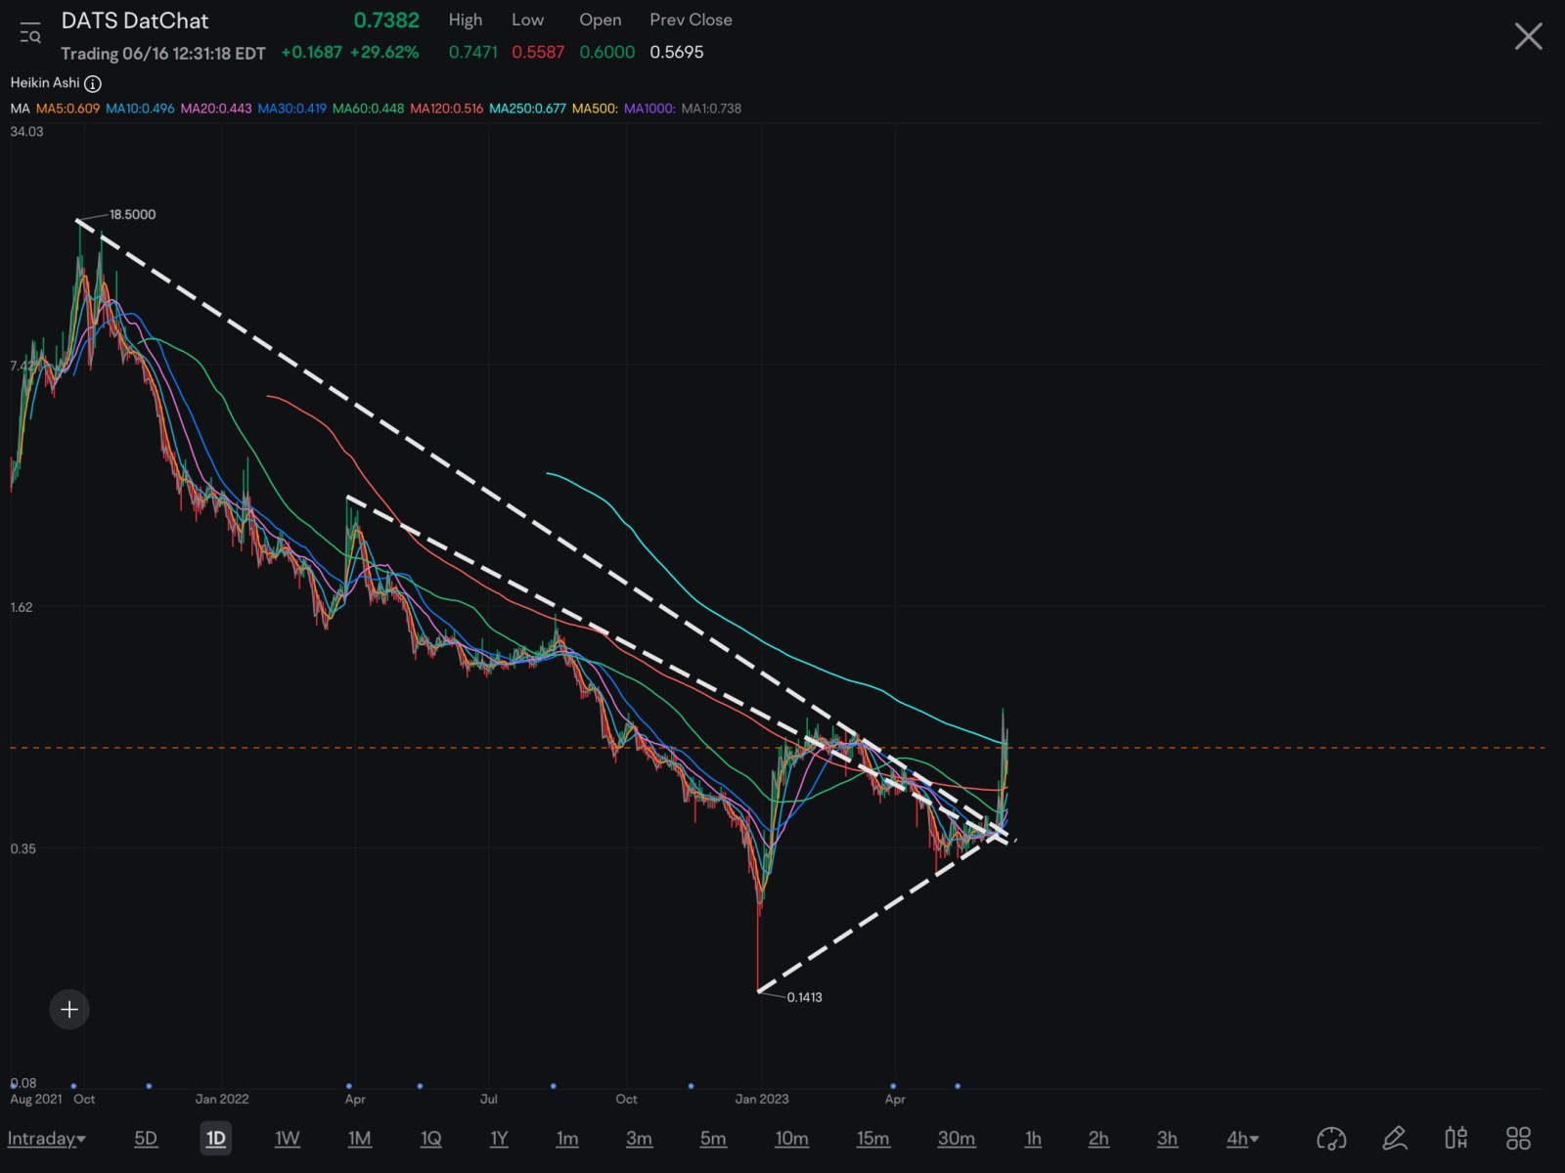
Task: Open the stock search list icon
Action: point(30,34)
